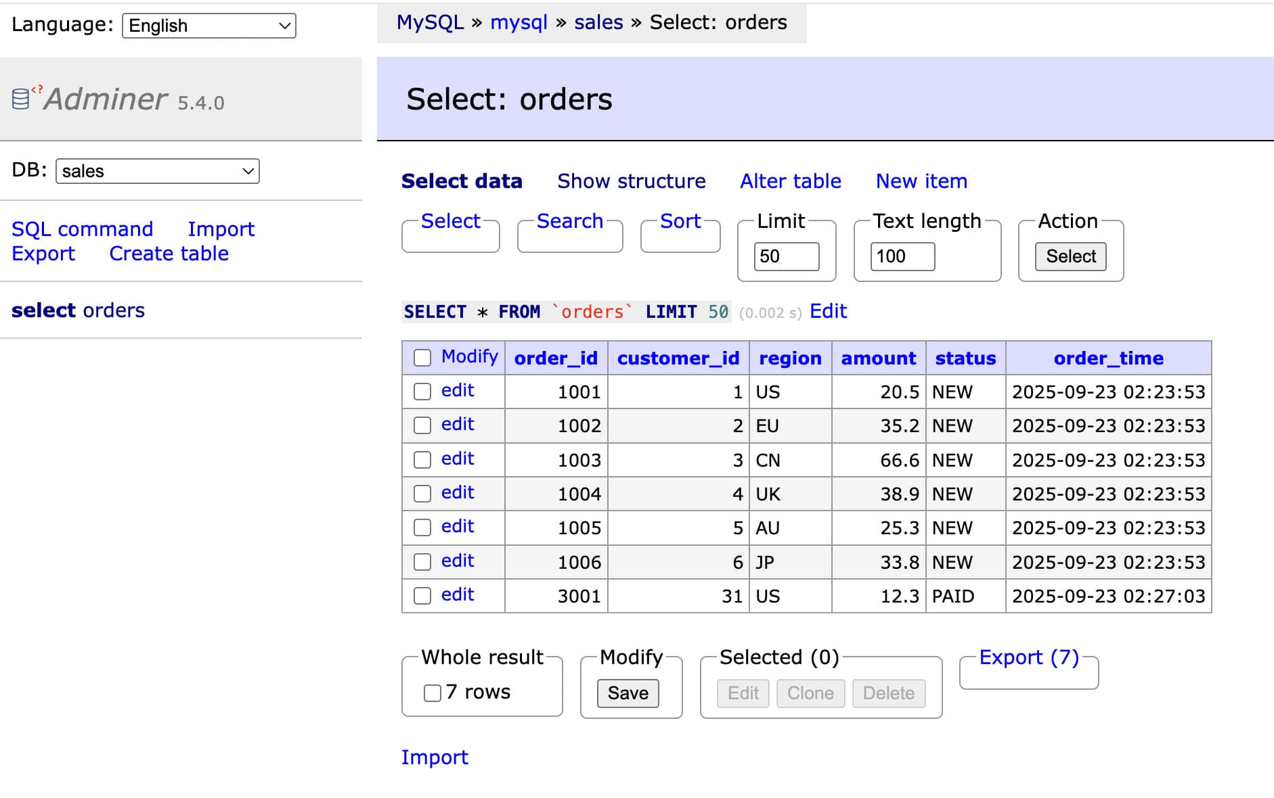Tick the checkbox for order 1003

tap(422, 460)
